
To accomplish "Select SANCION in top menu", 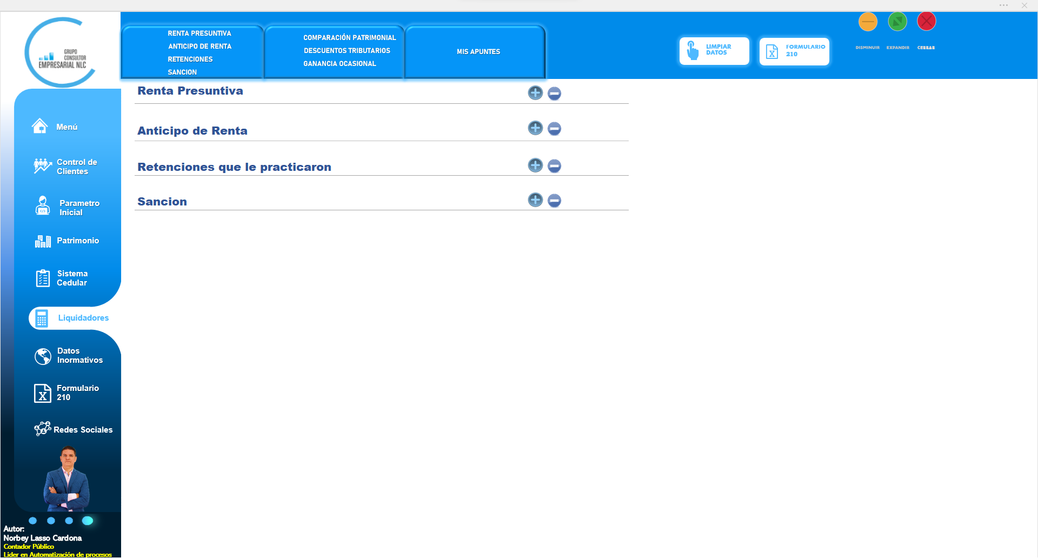I will click(x=182, y=72).
